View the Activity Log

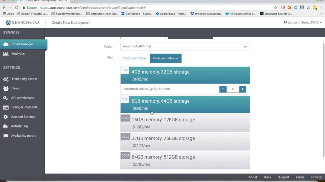tap(19, 126)
